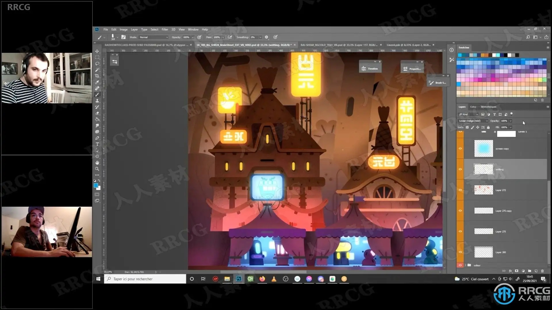The width and height of the screenshot is (552, 310).
Task: Select the Horizontal Type tool
Action: 97,144
